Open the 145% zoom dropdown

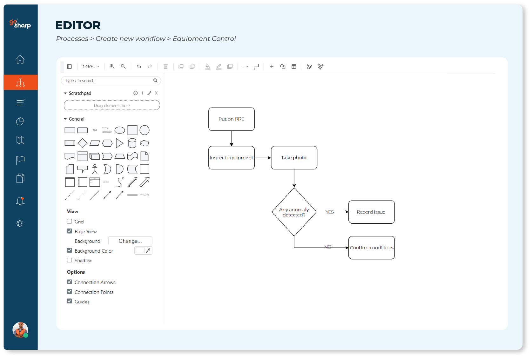pyautogui.click(x=91, y=67)
